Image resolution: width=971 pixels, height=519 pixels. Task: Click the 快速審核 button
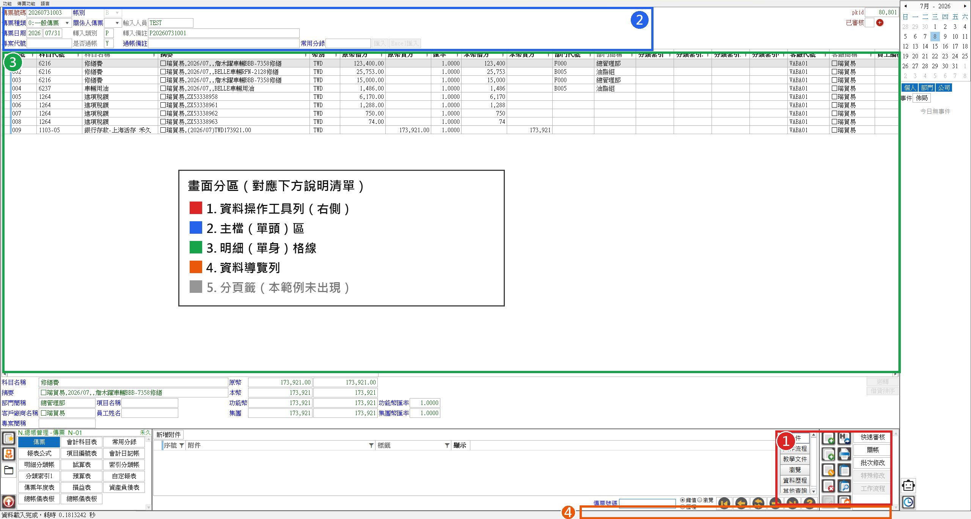(872, 437)
